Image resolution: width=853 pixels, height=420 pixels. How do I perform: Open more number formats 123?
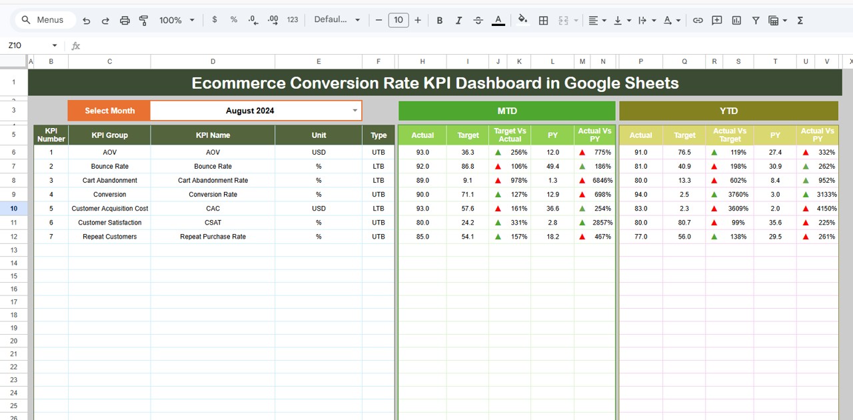293,20
